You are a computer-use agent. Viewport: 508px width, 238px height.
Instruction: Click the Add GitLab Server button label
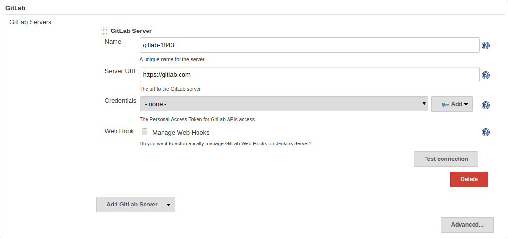(x=131, y=205)
